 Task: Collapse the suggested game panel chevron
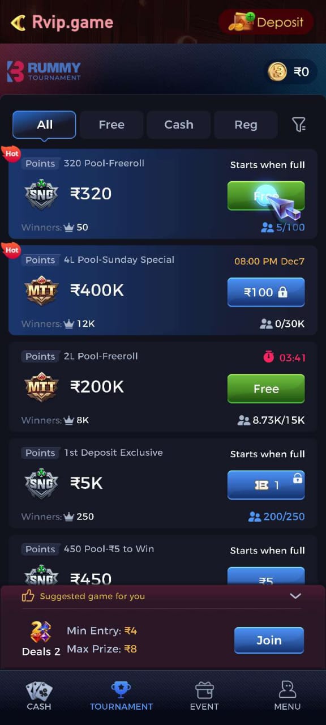pyautogui.click(x=295, y=596)
